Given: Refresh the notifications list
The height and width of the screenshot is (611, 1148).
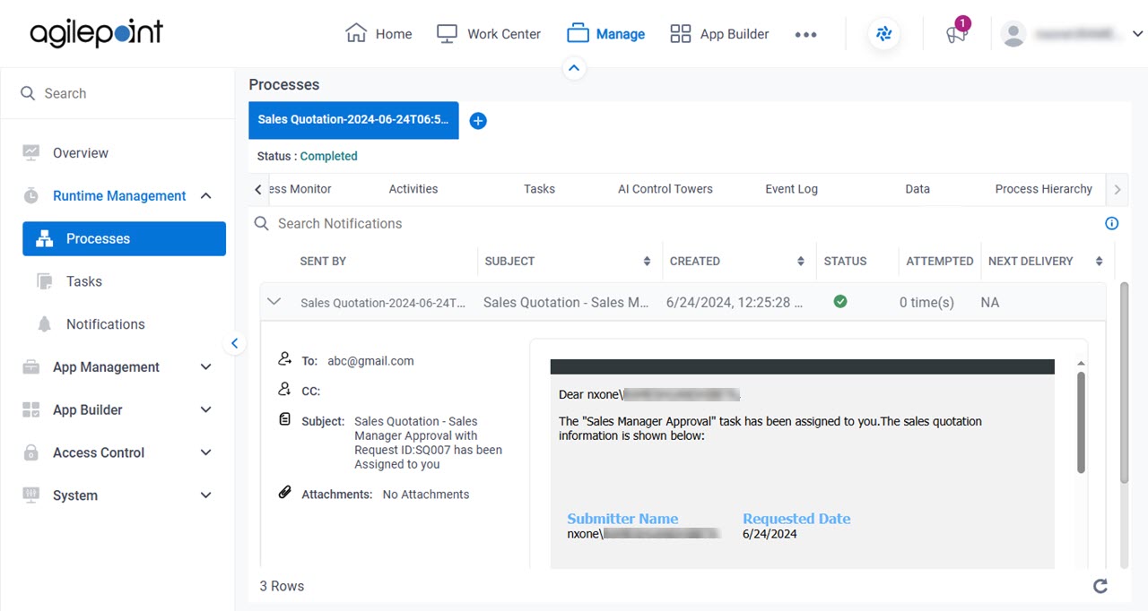Looking at the screenshot, I should click(1100, 586).
